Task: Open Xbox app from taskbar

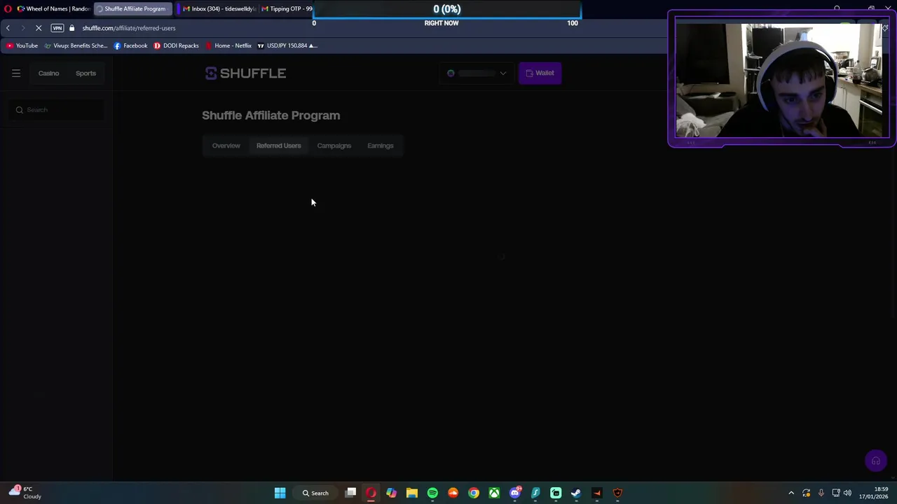Action: click(494, 493)
